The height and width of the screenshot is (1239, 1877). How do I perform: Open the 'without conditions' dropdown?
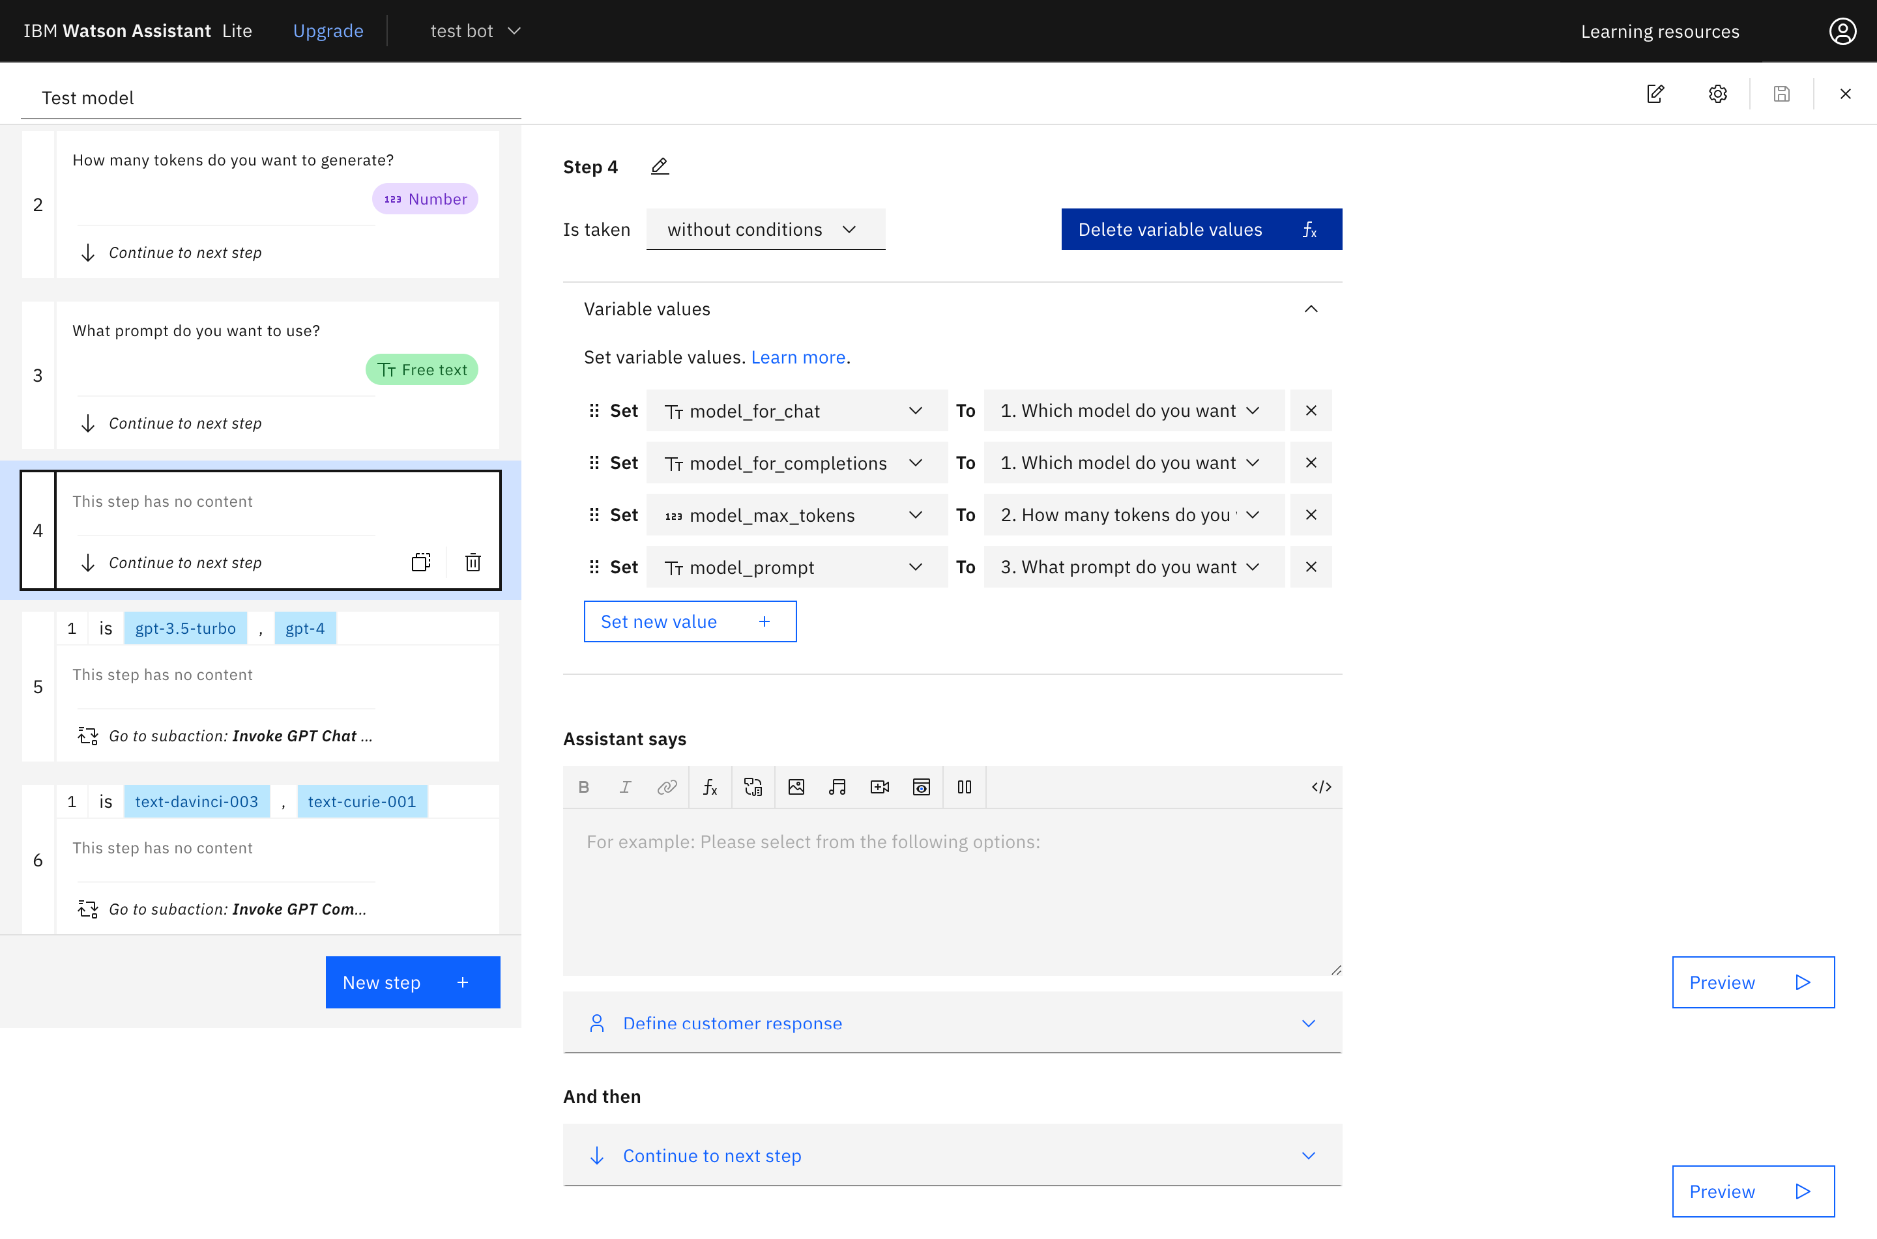pos(765,229)
